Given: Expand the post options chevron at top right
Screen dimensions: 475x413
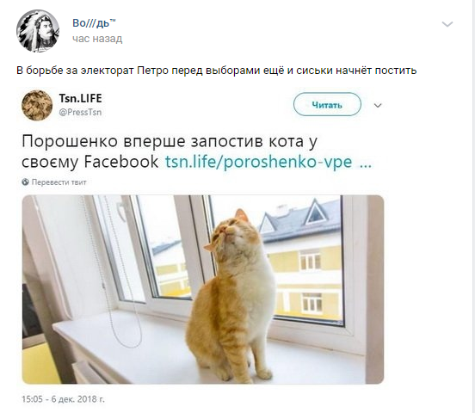Looking at the screenshot, I should pyautogui.click(x=447, y=24).
